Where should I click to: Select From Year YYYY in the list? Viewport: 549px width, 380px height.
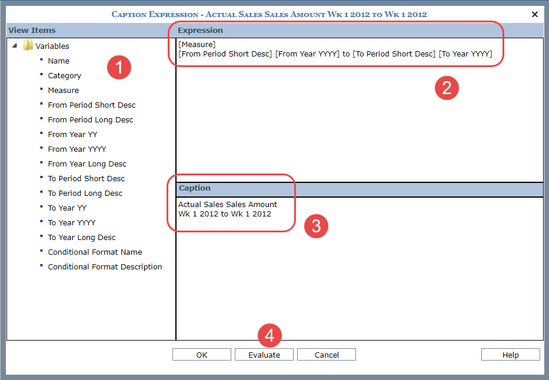(x=76, y=149)
